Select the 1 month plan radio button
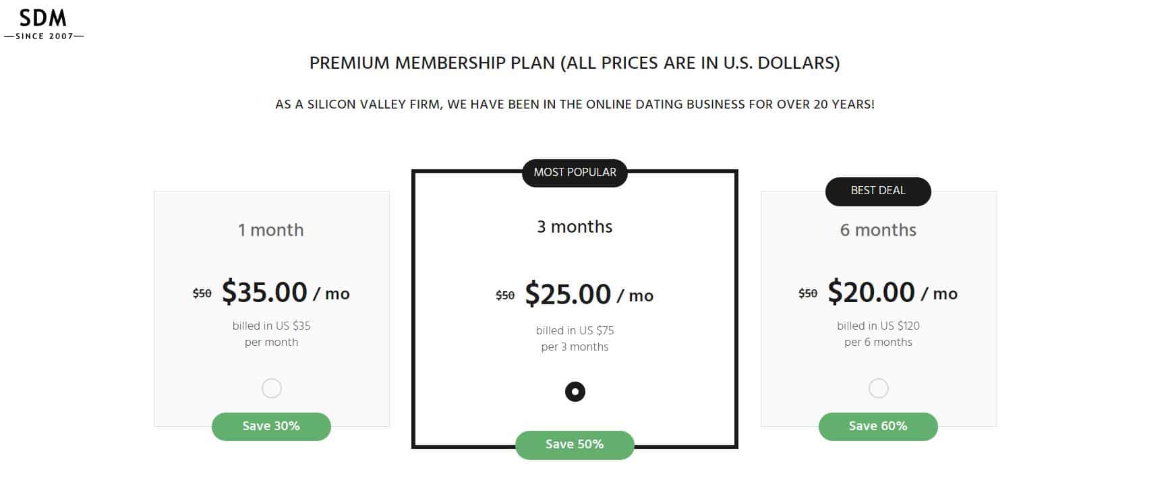The width and height of the screenshot is (1166, 478). tap(271, 388)
